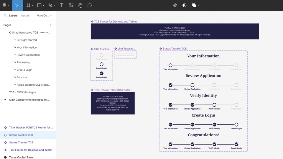Image resolution: width=283 pixels, height=159 pixels.
Task: Select the Text tool
Action: [61, 5]
